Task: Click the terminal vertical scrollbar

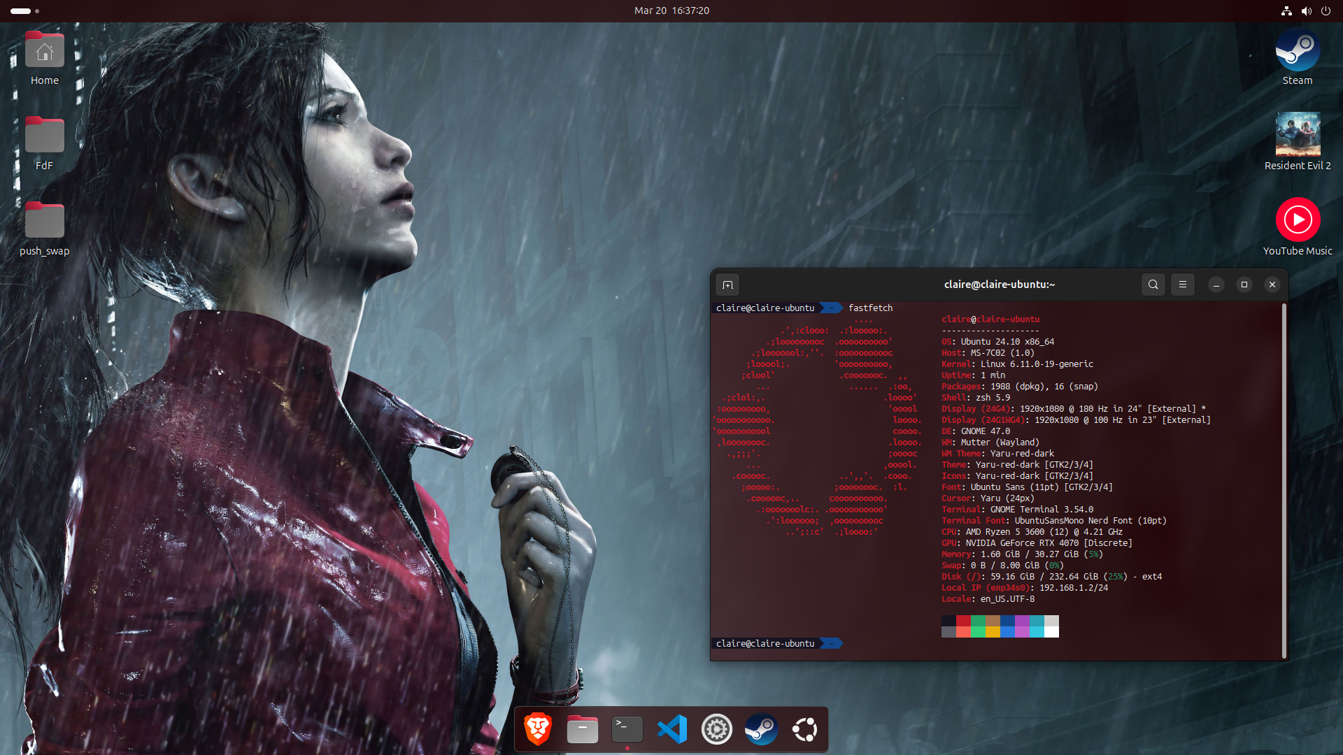Action: click(1284, 481)
